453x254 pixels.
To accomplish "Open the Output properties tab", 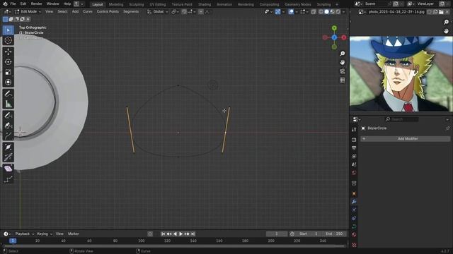I will click(354, 148).
